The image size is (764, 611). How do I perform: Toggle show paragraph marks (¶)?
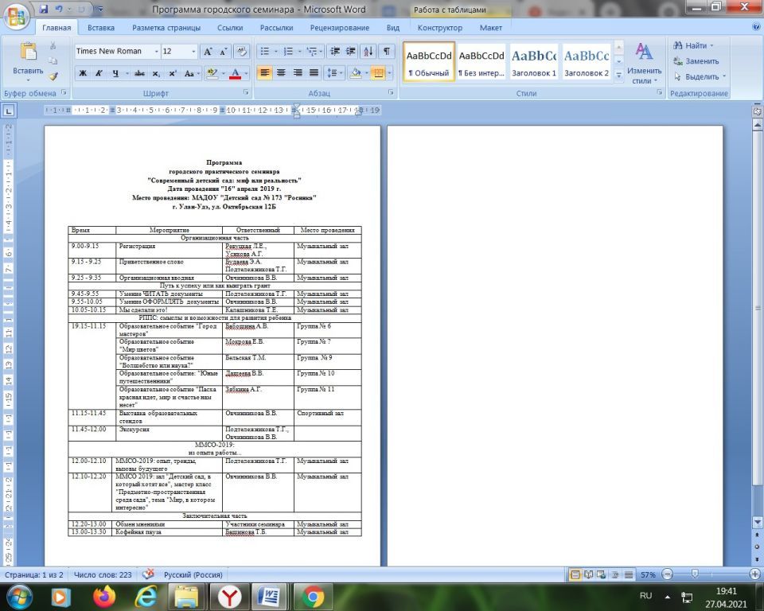[x=386, y=51]
